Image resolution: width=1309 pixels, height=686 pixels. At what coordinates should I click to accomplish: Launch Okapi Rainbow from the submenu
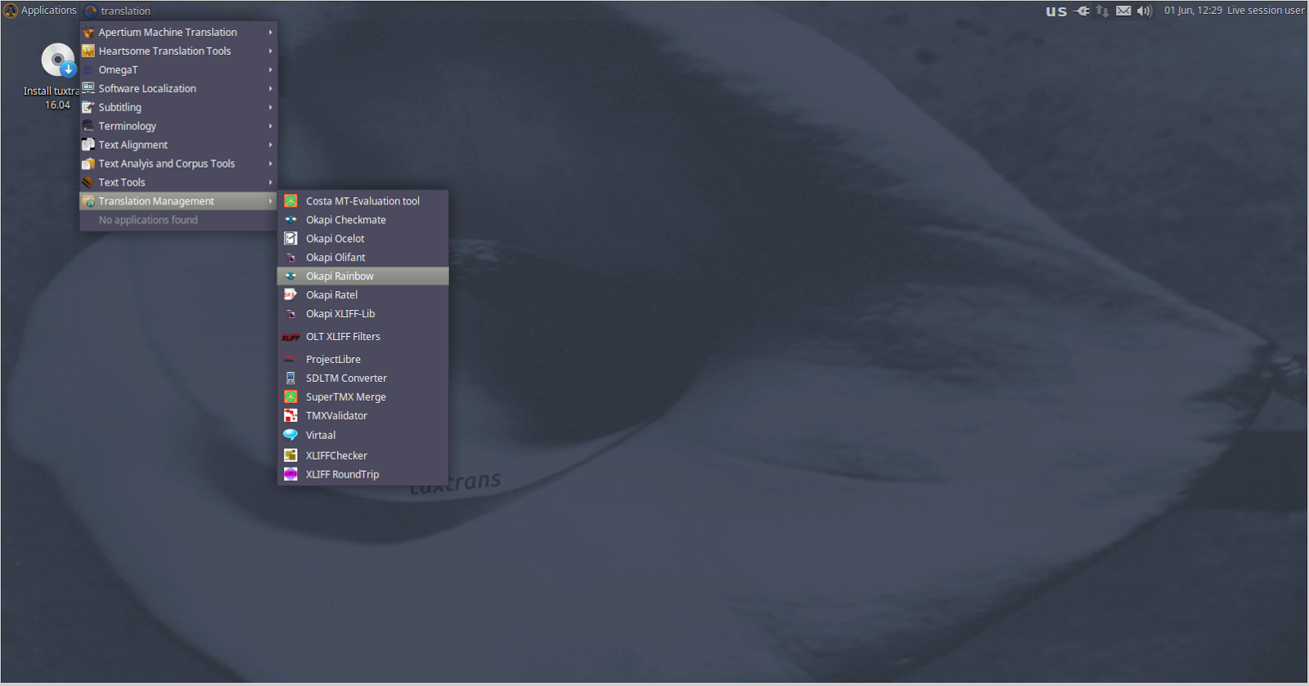363,276
